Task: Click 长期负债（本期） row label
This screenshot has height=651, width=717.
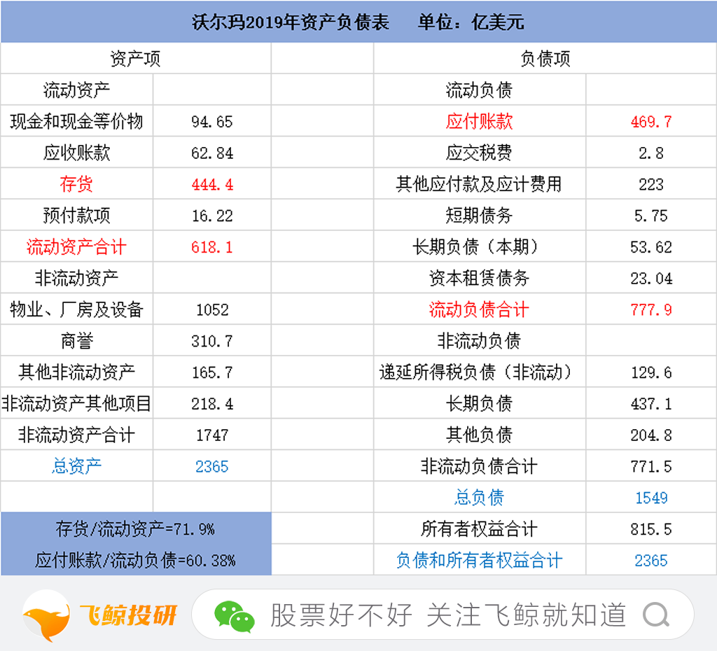Action: [x=475, y=247]
